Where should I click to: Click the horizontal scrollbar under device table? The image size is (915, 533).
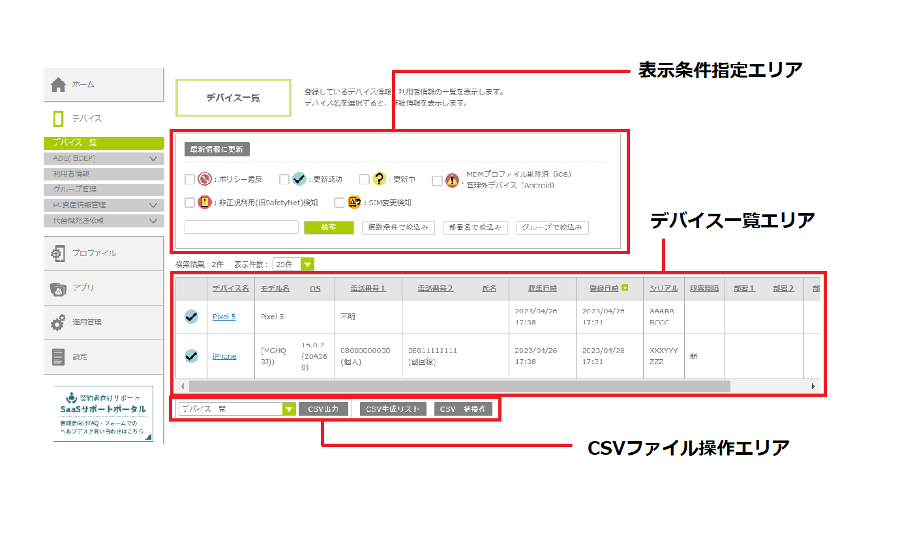click(457, 386)
